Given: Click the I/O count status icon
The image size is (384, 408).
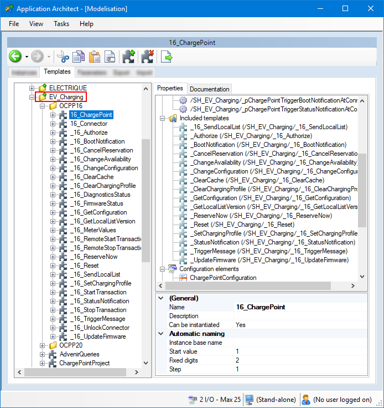Looking at the screenshot, I should [x=193, y=400].
